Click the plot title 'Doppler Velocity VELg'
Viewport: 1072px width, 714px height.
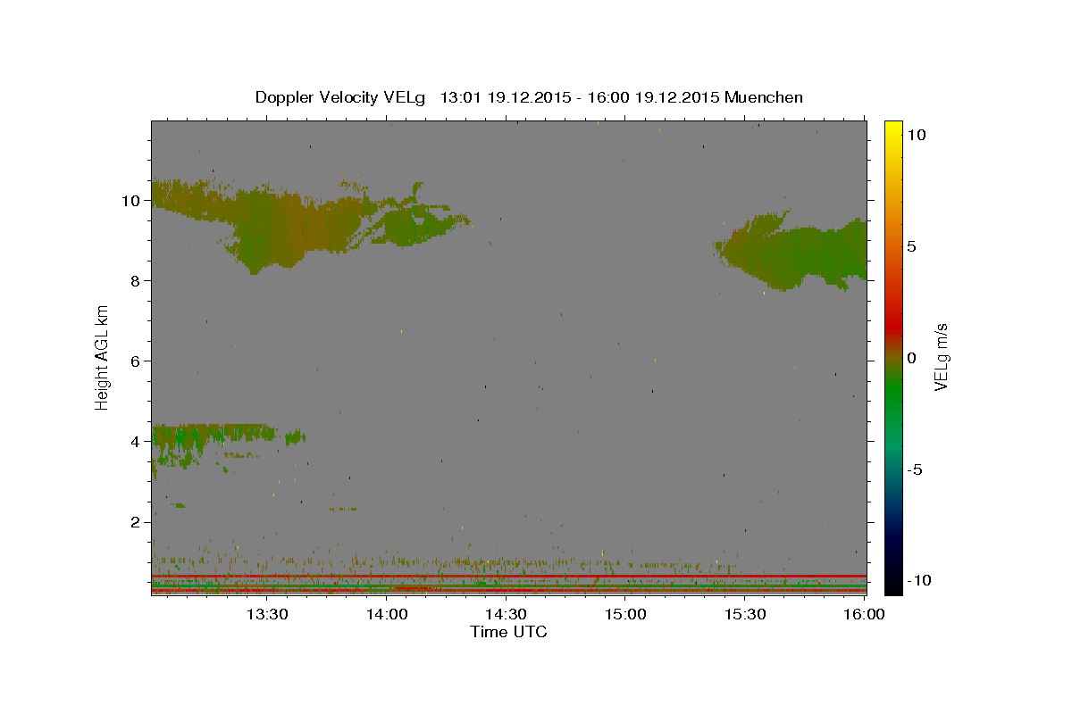click(342, 97)
